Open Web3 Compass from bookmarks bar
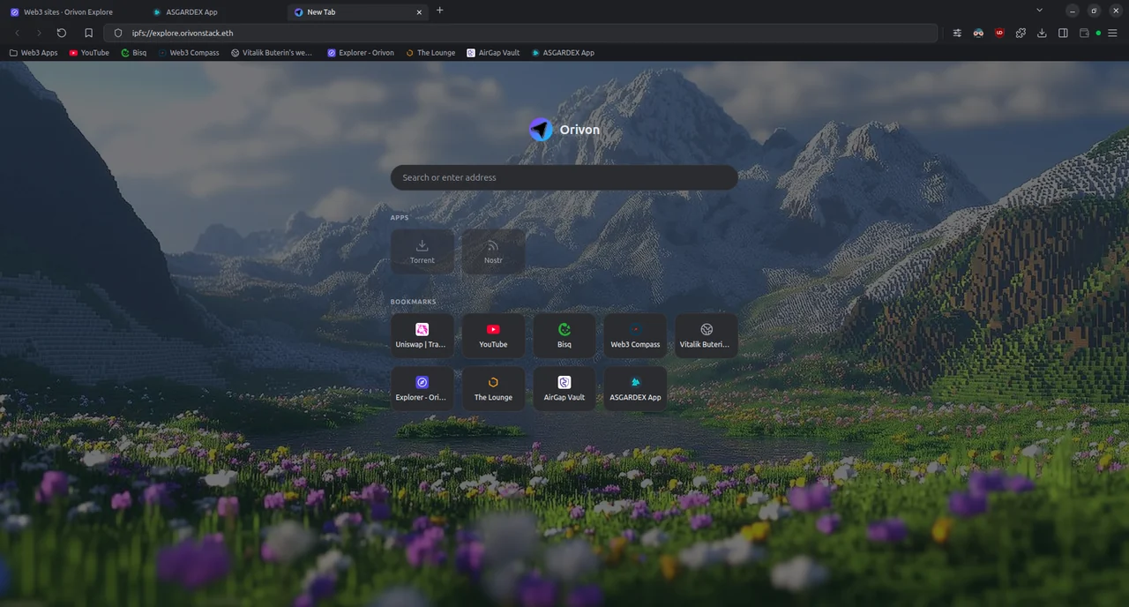The image size is (1129, 607). pos(189,53)
